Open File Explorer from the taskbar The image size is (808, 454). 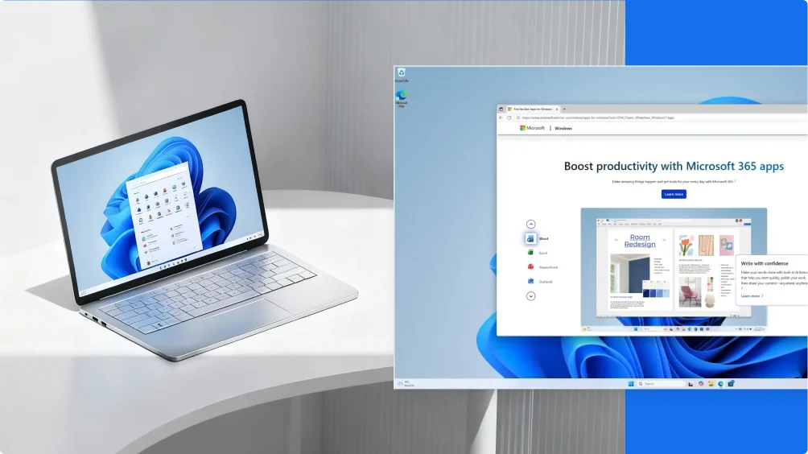(711, 383)
